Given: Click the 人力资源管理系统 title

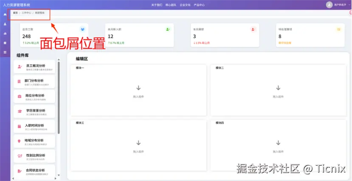Looking at the screenshot, I should click(17, 5).
